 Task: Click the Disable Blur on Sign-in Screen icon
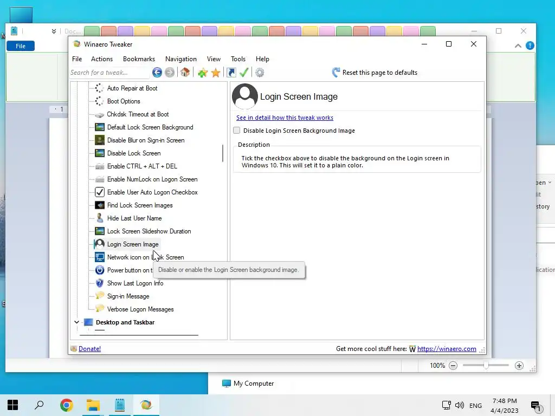[x=100, y=140]
